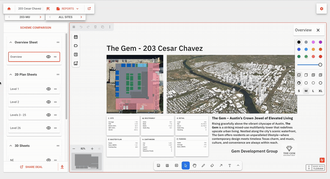Toggle visibility of Level 1 sheet
The image size is (330, 179).
pos(48,89)
